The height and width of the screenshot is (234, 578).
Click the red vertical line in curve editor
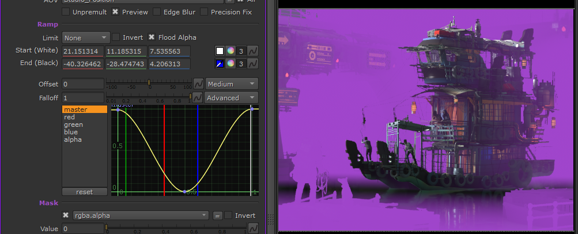(x=164, y=150)
